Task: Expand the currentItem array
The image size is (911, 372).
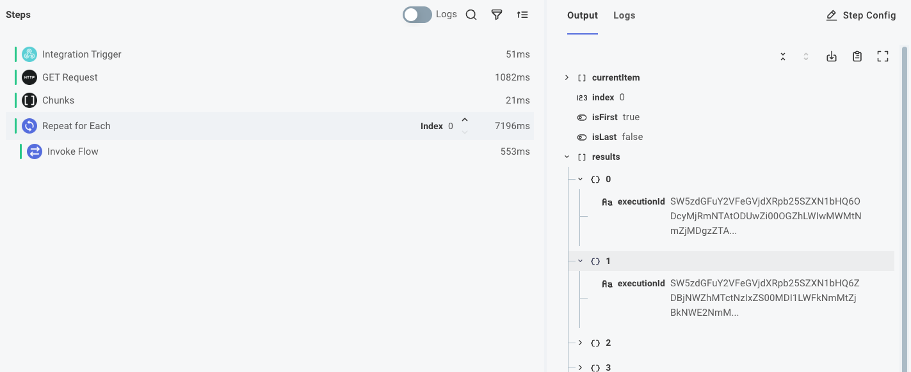Action: point(567,77)
